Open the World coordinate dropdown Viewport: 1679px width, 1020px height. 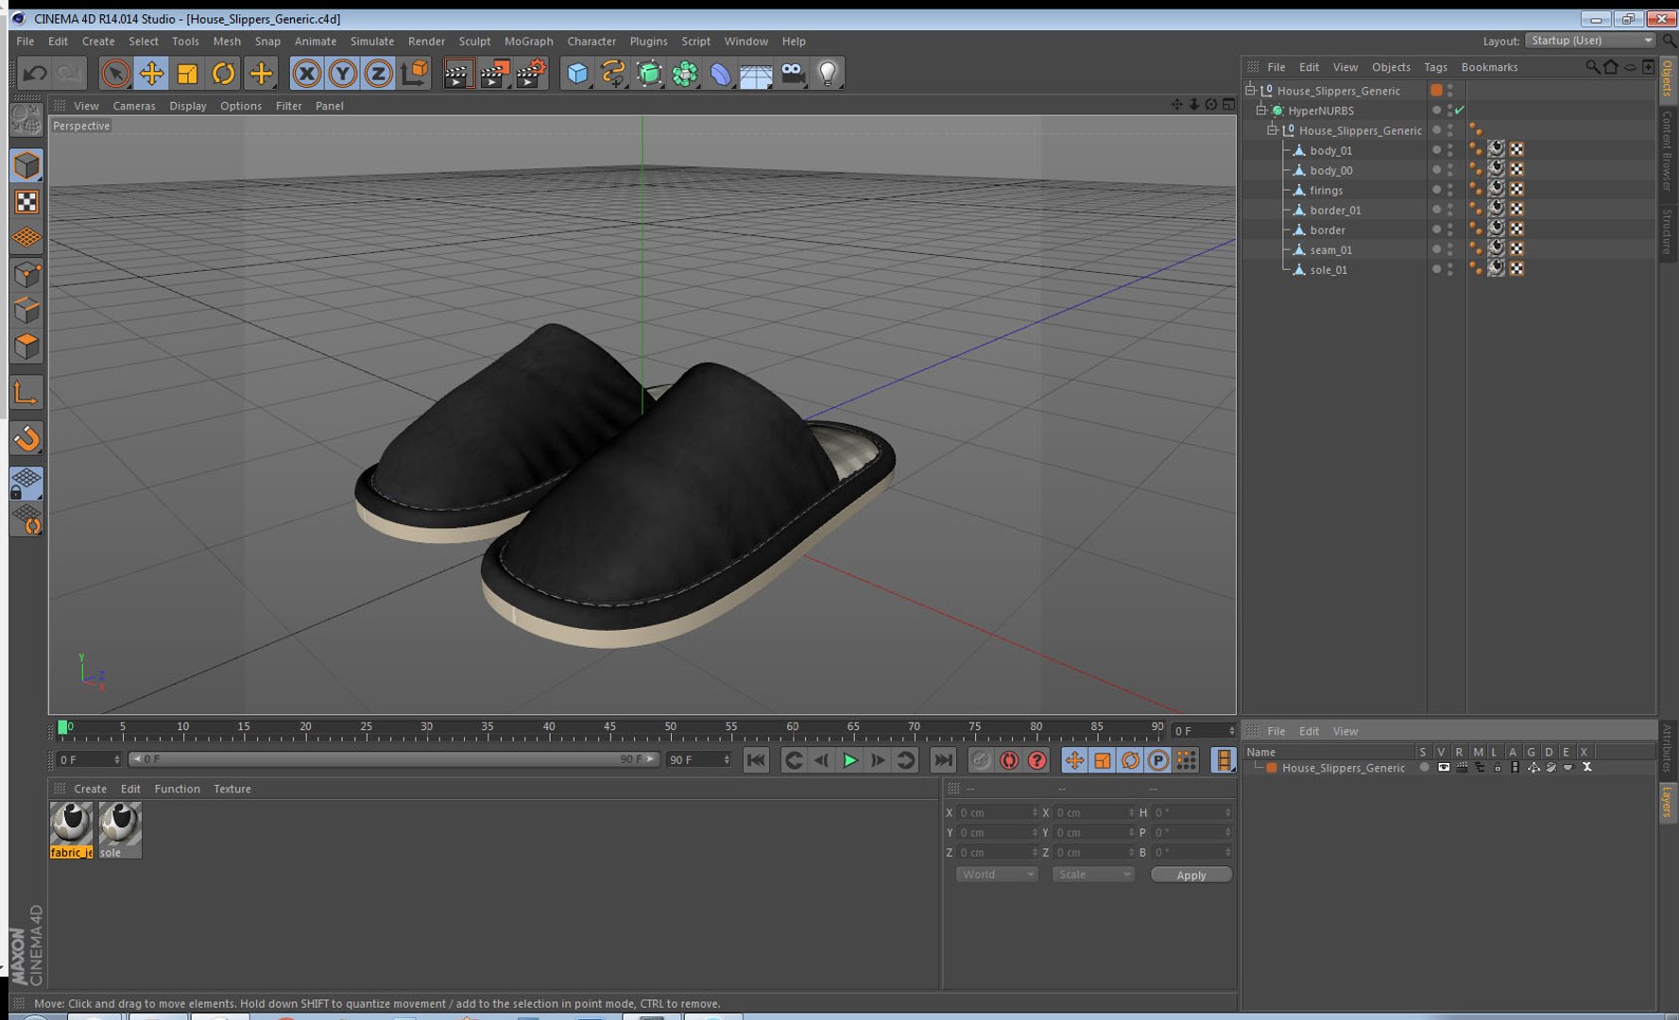997,875
